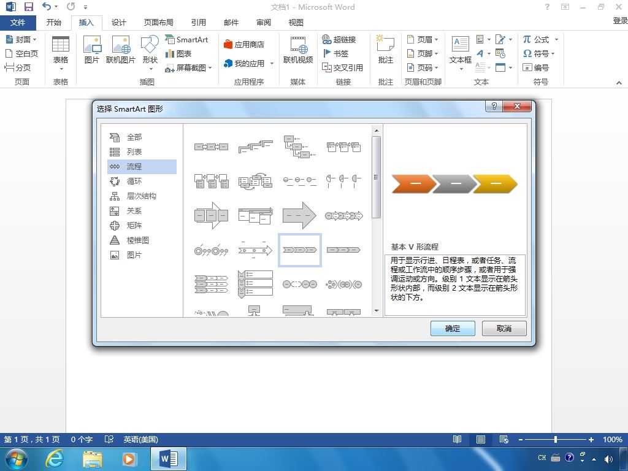The width and height of the screenshot is (628, 471).
Task: Click 确定 to confirm SmartArt
Action: coord(453,329)
